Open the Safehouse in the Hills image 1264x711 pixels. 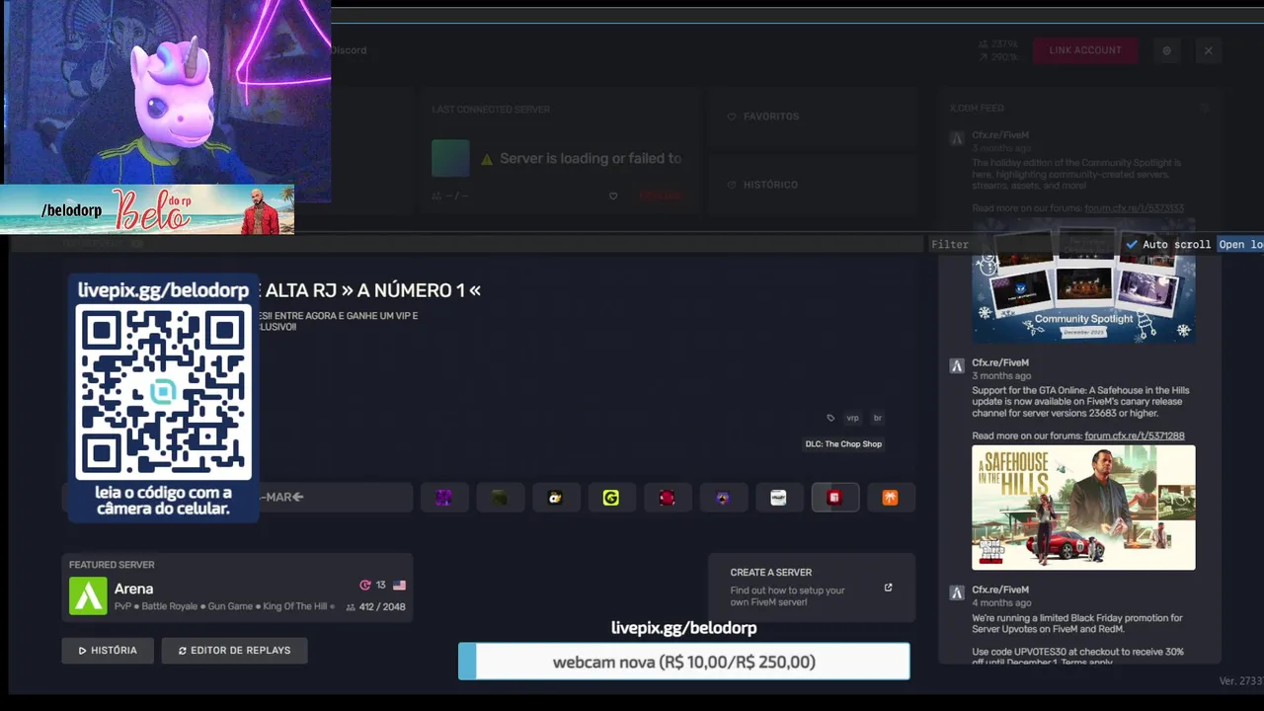point(1083,508)
